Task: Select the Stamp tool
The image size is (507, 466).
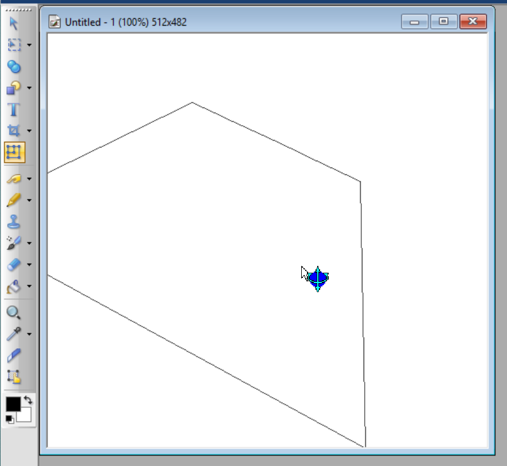Action: pyautogui.click(x=14, y=221)
